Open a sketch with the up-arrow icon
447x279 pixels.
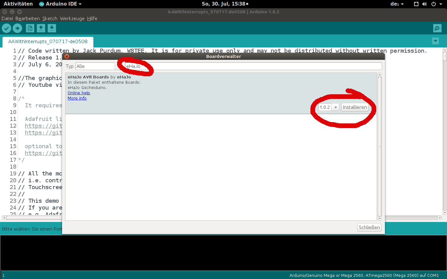41,28
